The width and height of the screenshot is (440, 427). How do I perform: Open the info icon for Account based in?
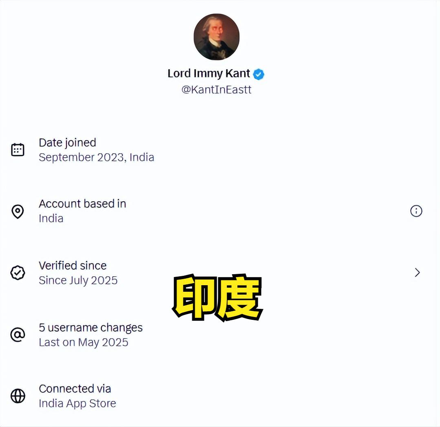416,211
